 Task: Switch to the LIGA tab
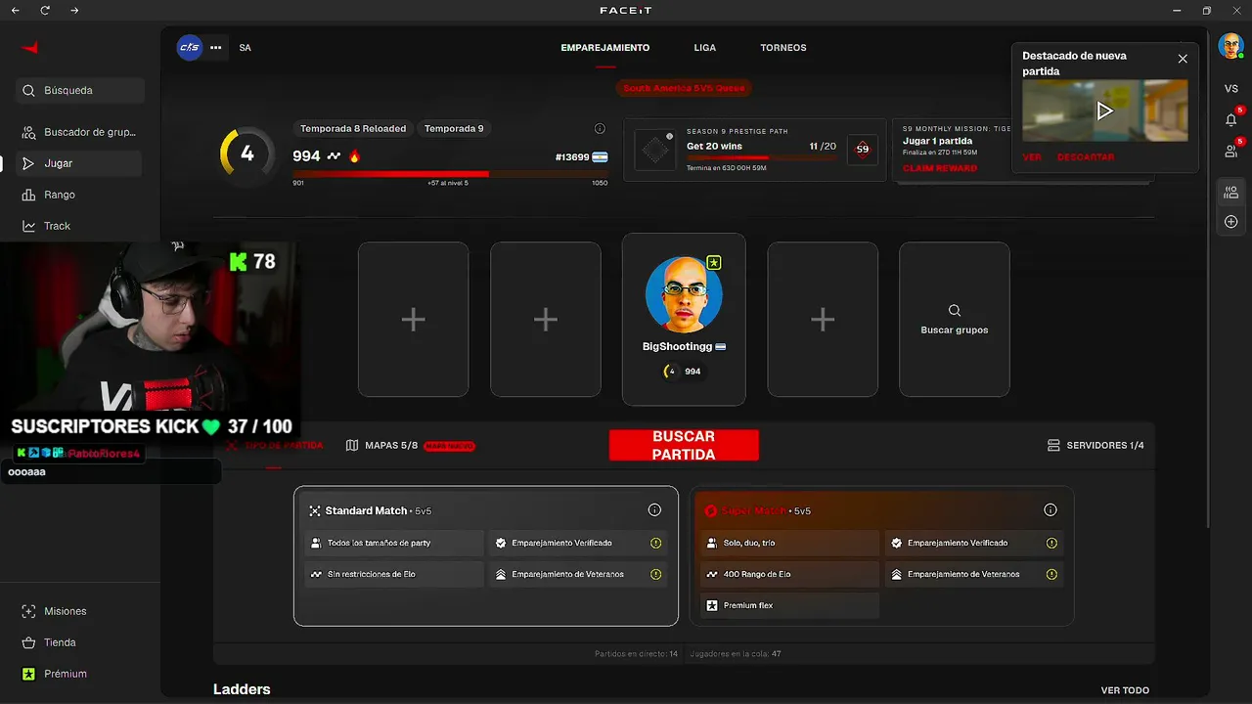(705, 48)
